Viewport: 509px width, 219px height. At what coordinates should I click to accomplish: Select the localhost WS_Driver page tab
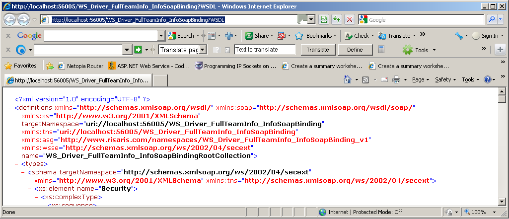[78, 80]
